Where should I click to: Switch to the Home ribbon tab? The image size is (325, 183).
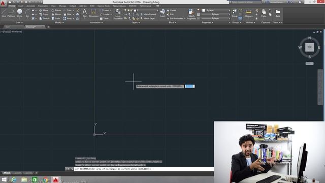[x=12, y=6]
